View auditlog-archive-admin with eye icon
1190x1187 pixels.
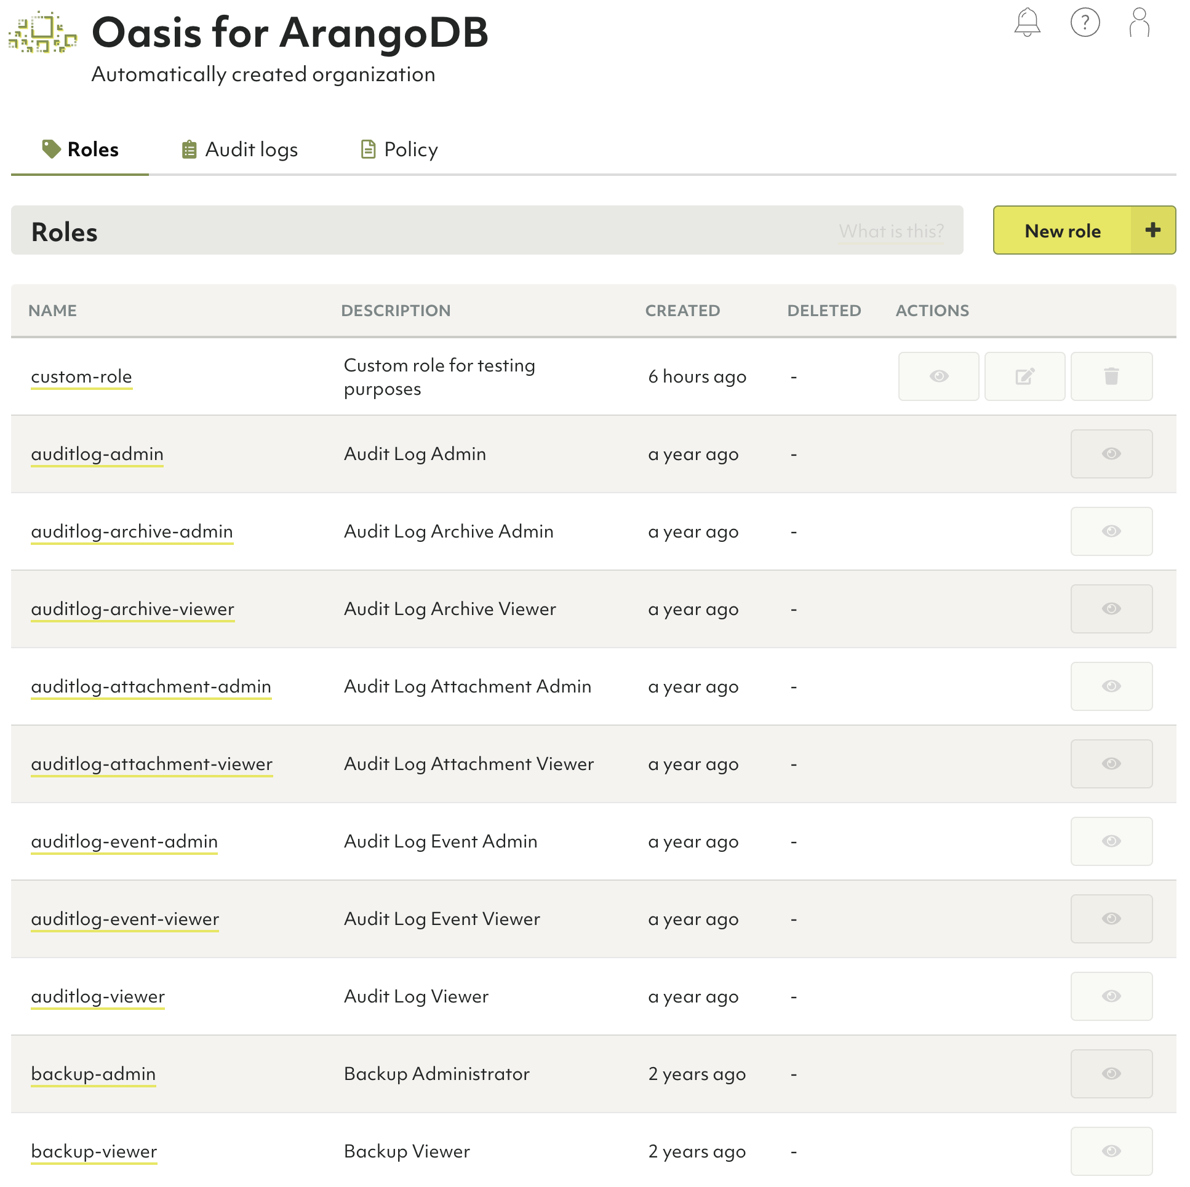click(x=1111, y=531)
